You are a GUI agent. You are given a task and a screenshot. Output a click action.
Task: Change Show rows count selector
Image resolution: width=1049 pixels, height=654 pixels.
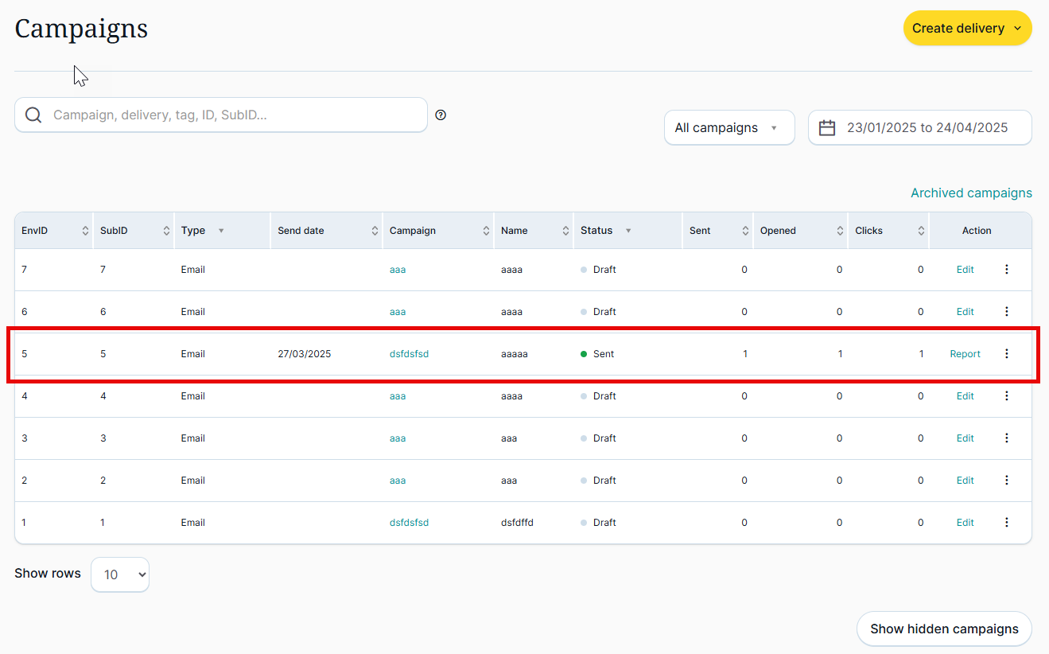[120, 574]
